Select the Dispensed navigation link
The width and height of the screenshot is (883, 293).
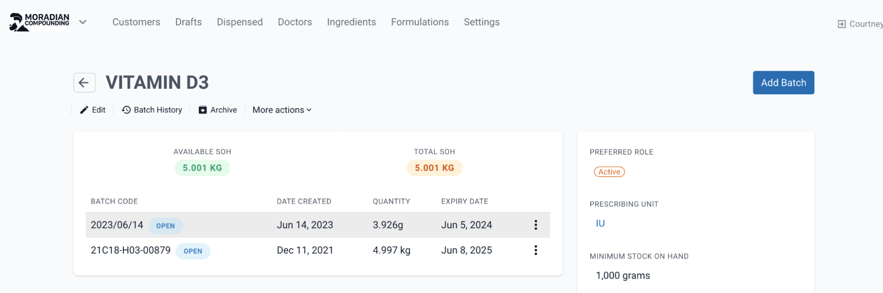(239, 22)
